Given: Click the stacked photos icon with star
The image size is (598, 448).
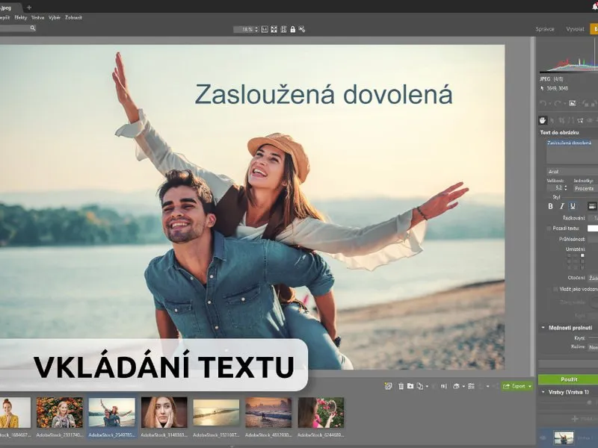Looking at the screenshot, I should click(x=388, y=386).
